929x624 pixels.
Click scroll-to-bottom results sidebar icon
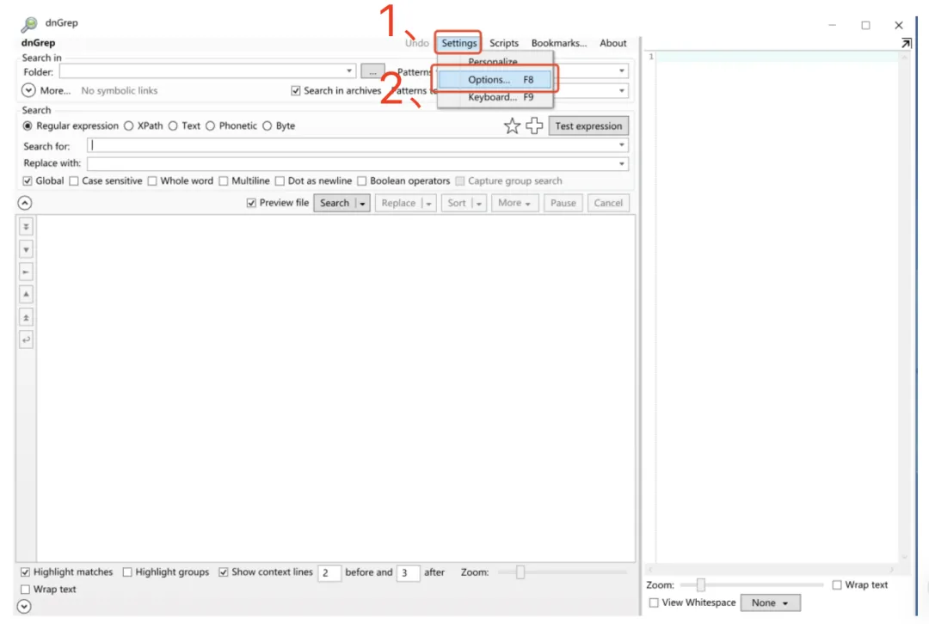click(x=26, y=227)
